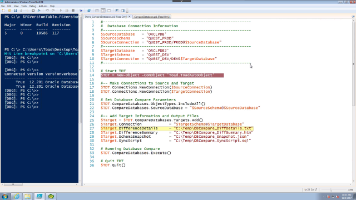Click the Build value 10586 in console
The height and width of the screenshot is (200, 356).
(42, 33)
